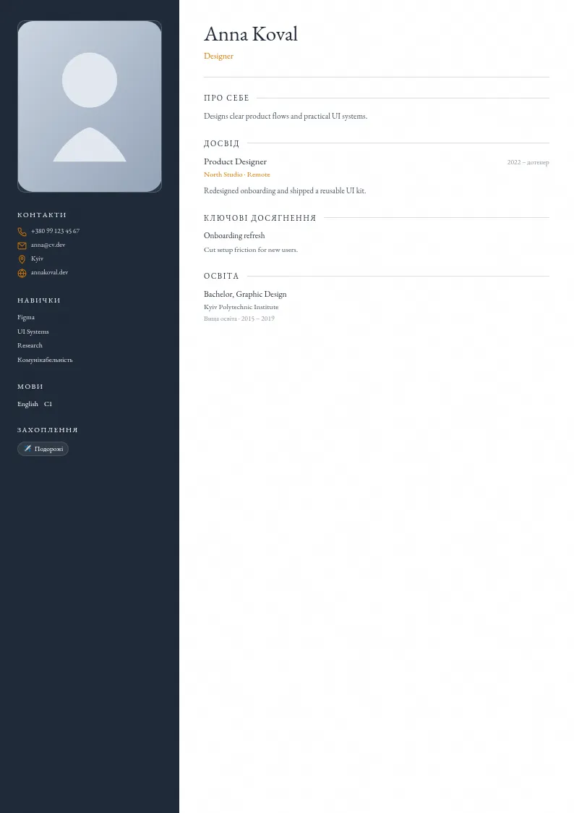Select the profile photo placeholder
The height and width of the screenshot is (813, 574).
[90, 106]
